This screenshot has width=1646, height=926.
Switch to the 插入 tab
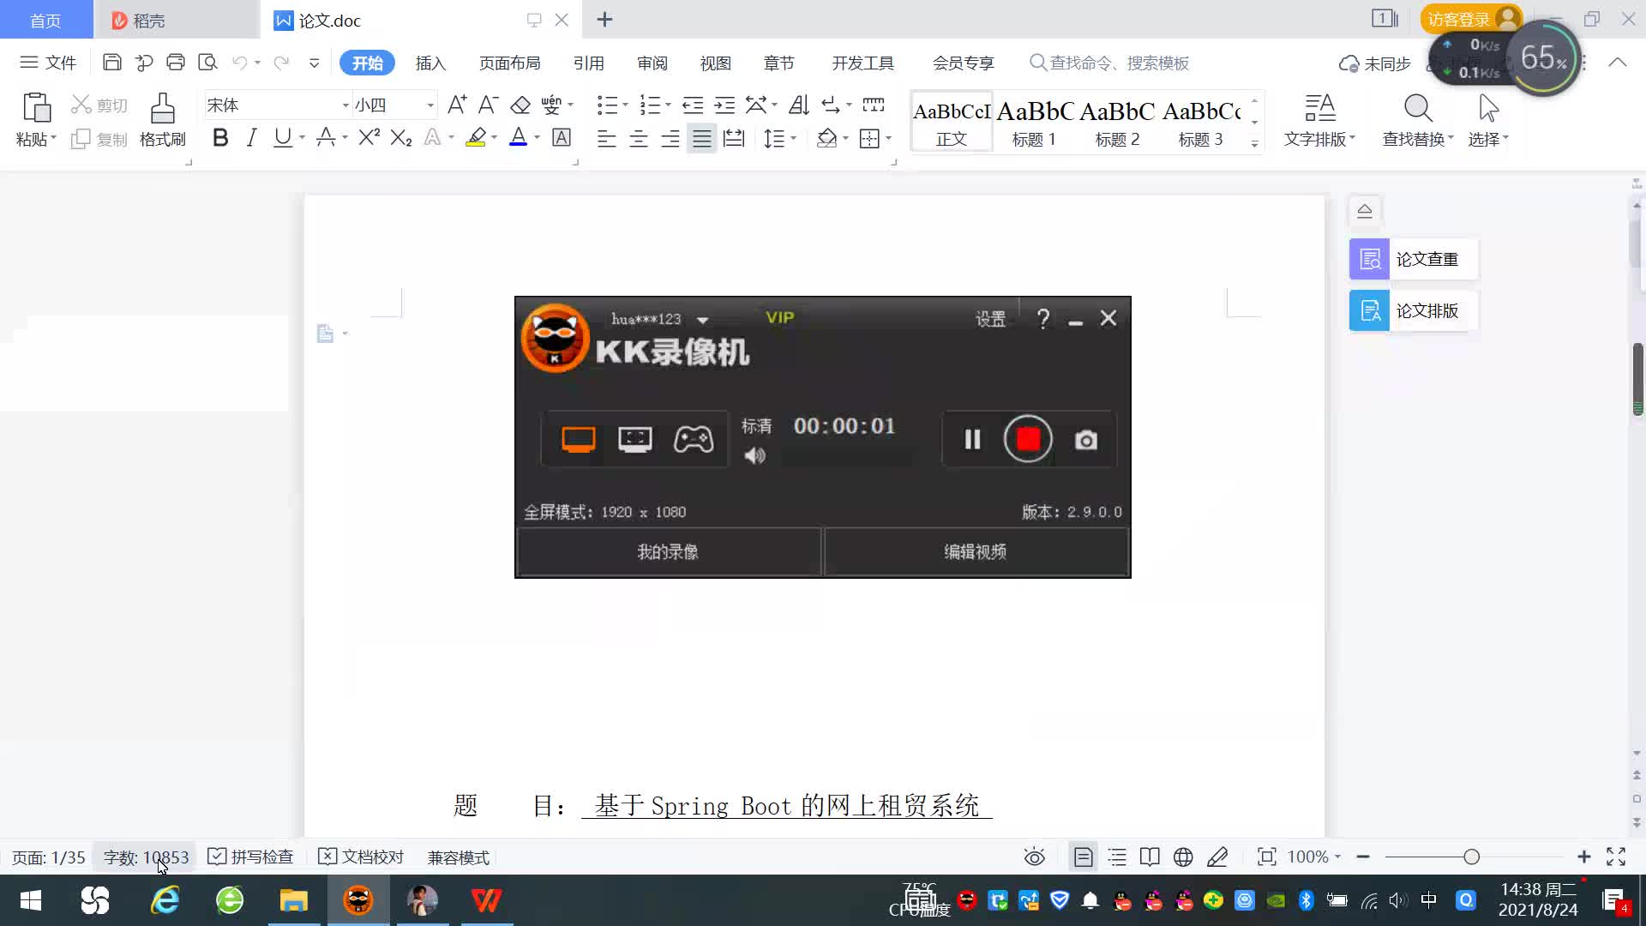pos(430,63)
